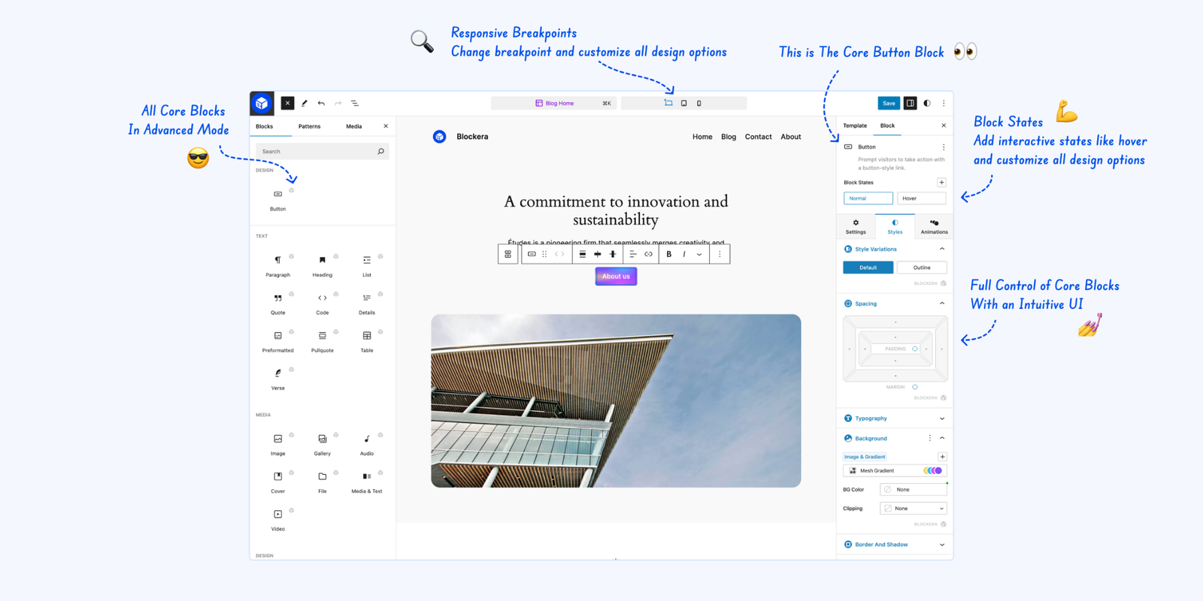Select the tablet breakpoint icon

[683, 104]
